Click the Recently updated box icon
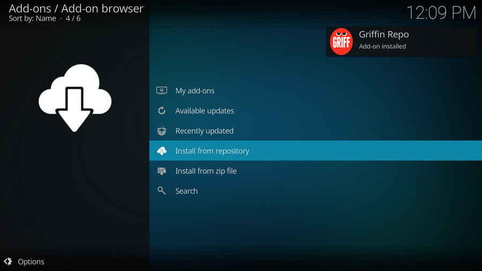The height and width of the screenshot is (271, 482). [x=162, y=131]
